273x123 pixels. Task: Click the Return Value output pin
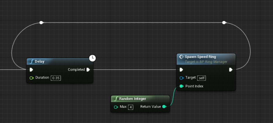pyautogui.click(x=164, y=107)
